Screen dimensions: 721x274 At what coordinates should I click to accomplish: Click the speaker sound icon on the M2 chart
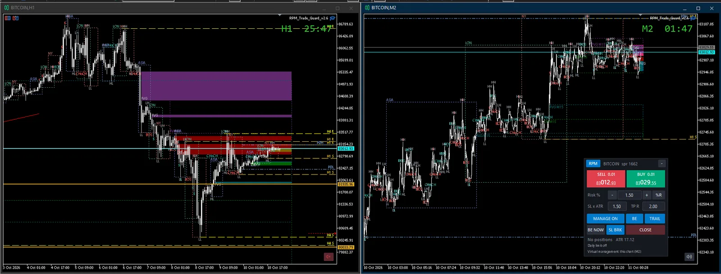pyautogui.click(x=689, y=256)
